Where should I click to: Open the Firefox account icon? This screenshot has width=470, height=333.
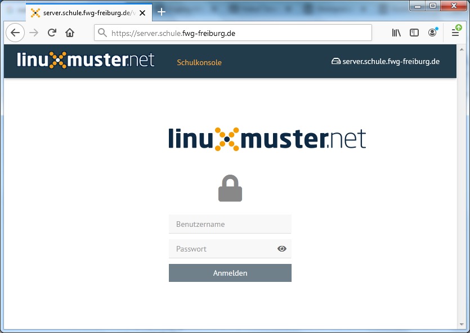click(432, 33)
